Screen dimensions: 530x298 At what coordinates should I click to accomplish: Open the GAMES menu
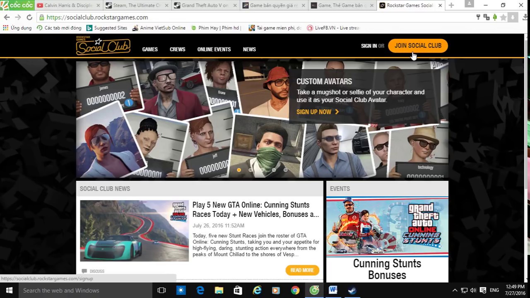click(150, 49)
